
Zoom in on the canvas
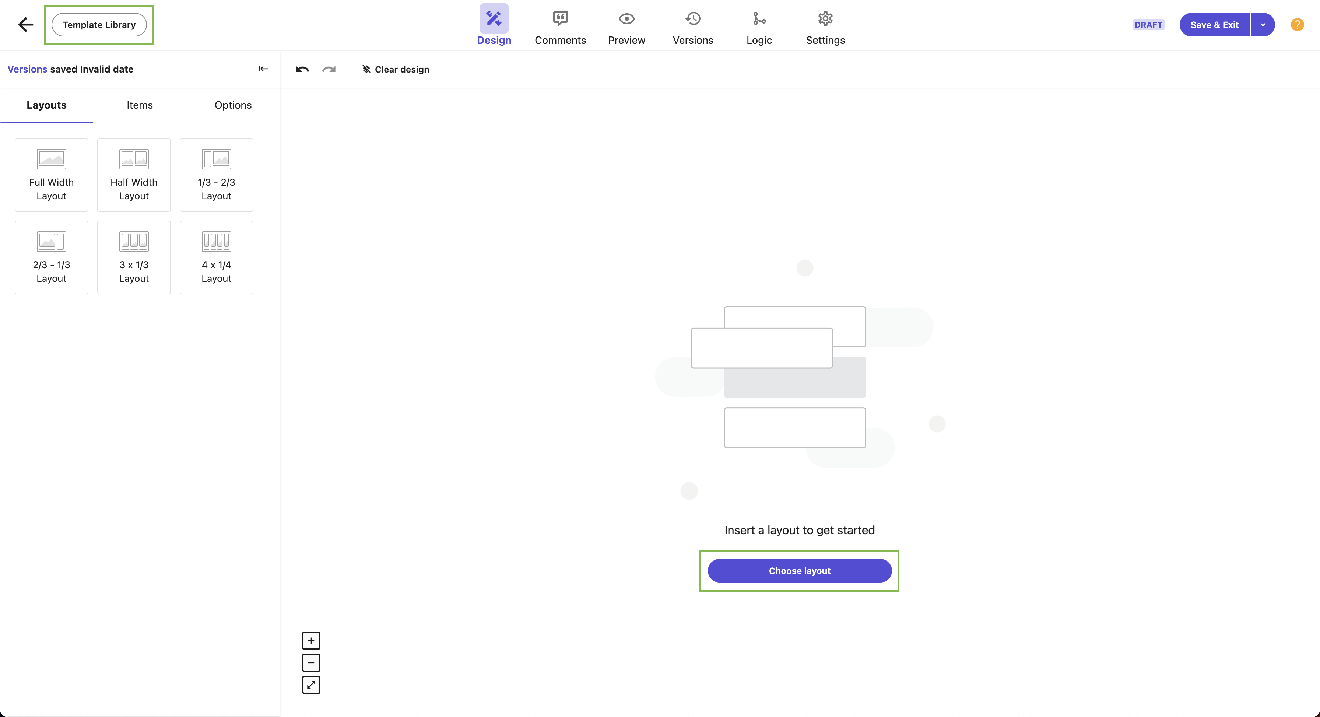pyautogui.click(x=311, y=641)
